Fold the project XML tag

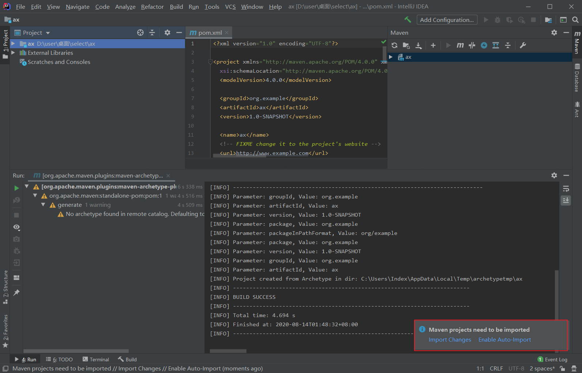tap(210, 62)
